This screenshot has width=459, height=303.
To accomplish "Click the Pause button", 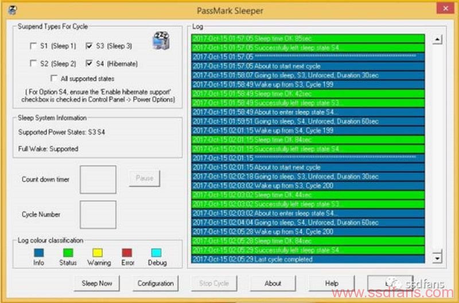I will coord(145,178).
